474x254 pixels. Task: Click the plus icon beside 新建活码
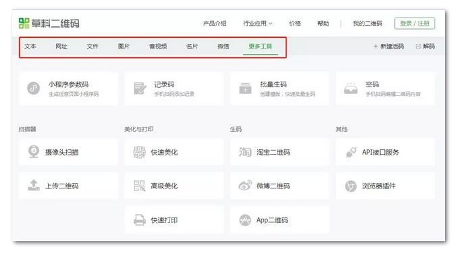pos(375,46)
